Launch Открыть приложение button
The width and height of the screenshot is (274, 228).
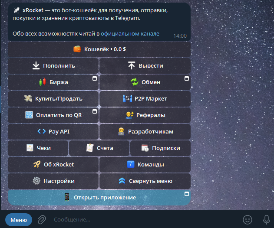click(99, 198)
